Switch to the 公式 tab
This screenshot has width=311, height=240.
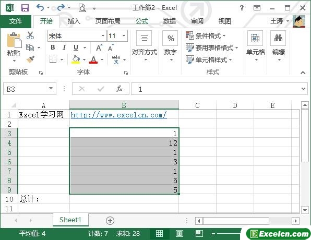pos(142,21)
